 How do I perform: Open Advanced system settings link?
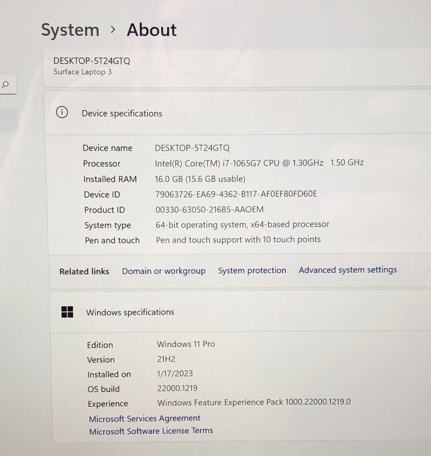pyautogui.click(x=348, y=270)
